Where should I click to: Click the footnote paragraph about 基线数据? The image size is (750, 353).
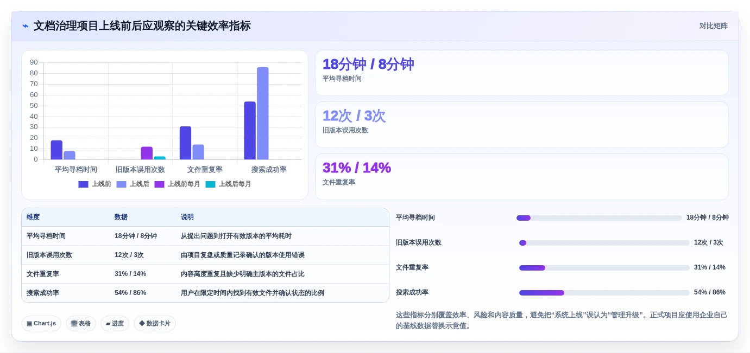point(561,320)
